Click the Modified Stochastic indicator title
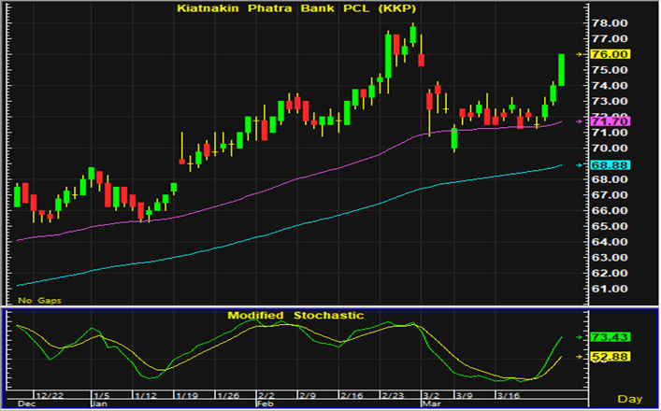Viewport: 661px width, 411px height. coord(295,316)
